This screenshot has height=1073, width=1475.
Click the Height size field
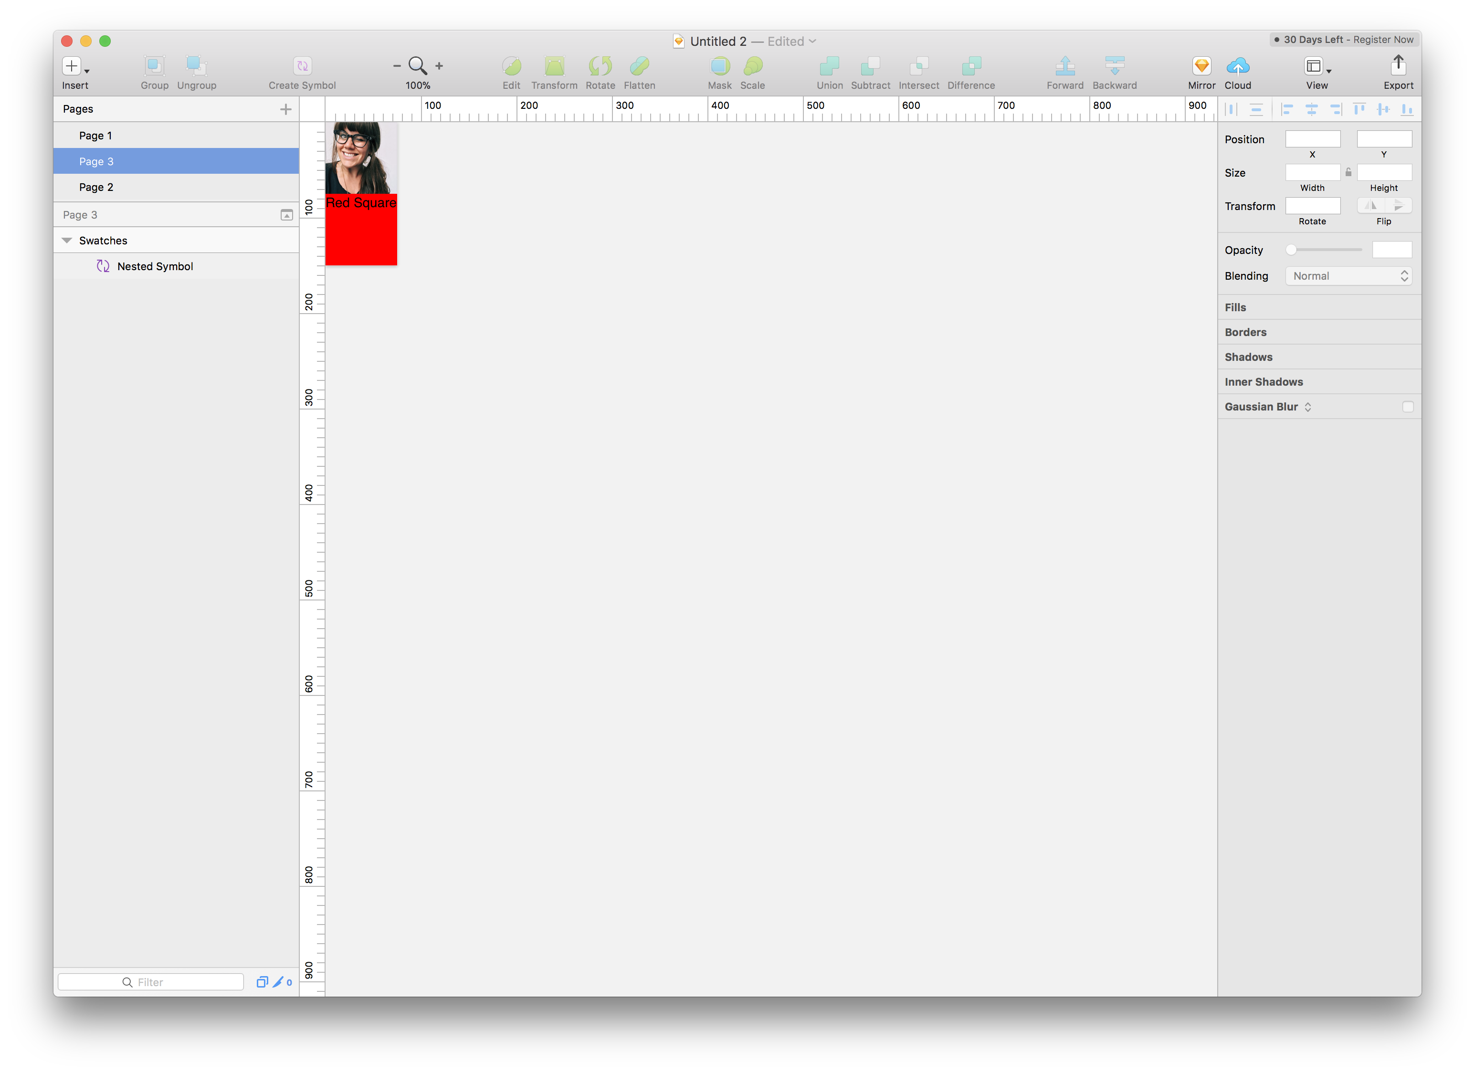coord(1384,172)
